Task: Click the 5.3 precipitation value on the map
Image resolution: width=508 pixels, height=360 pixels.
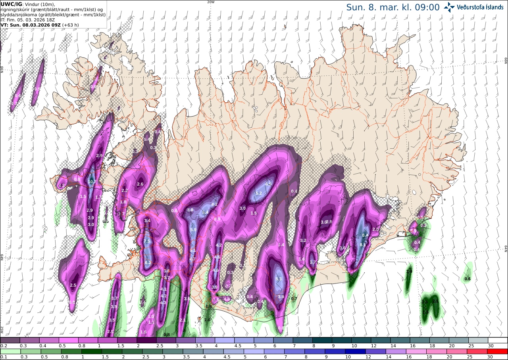Action: (278, 279)
